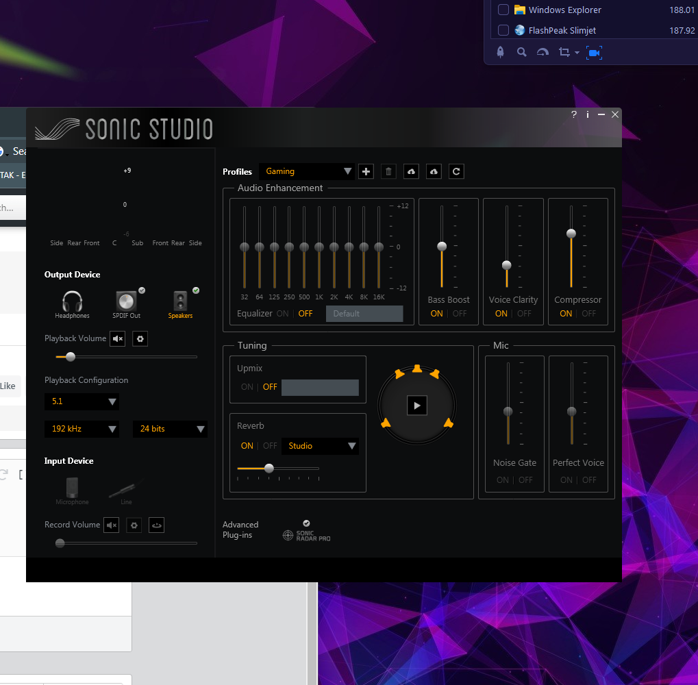Open Sonic Studio help question mark

574,115
